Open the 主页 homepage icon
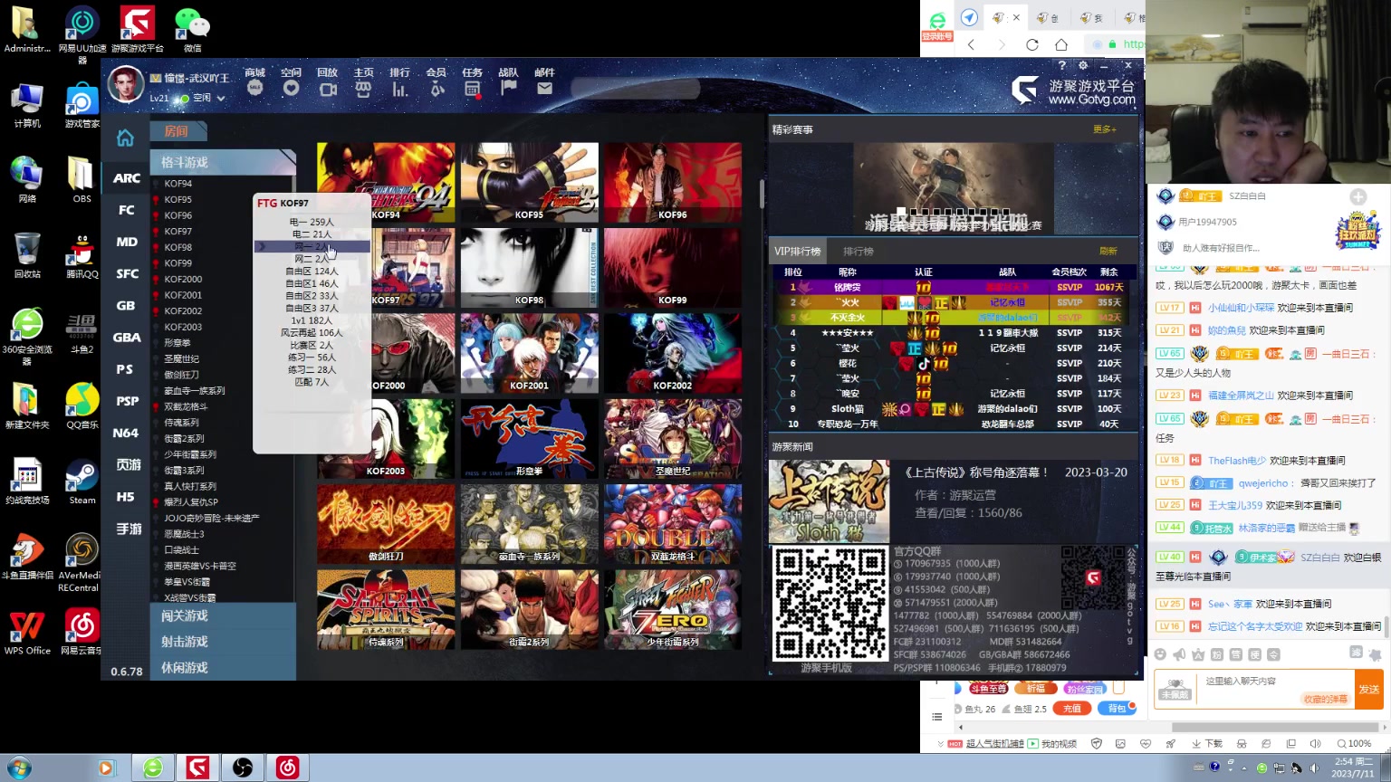Image resolution: width=1391 pixels, height=782 pixels. tap(363, 89)
